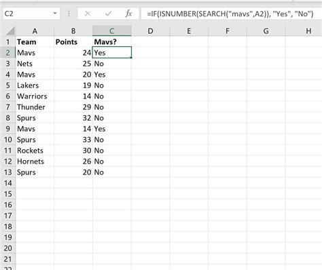Screen dimensions: 322x270
Task: Click the No cell beside Lakers
Action: [x=112, y=85]
